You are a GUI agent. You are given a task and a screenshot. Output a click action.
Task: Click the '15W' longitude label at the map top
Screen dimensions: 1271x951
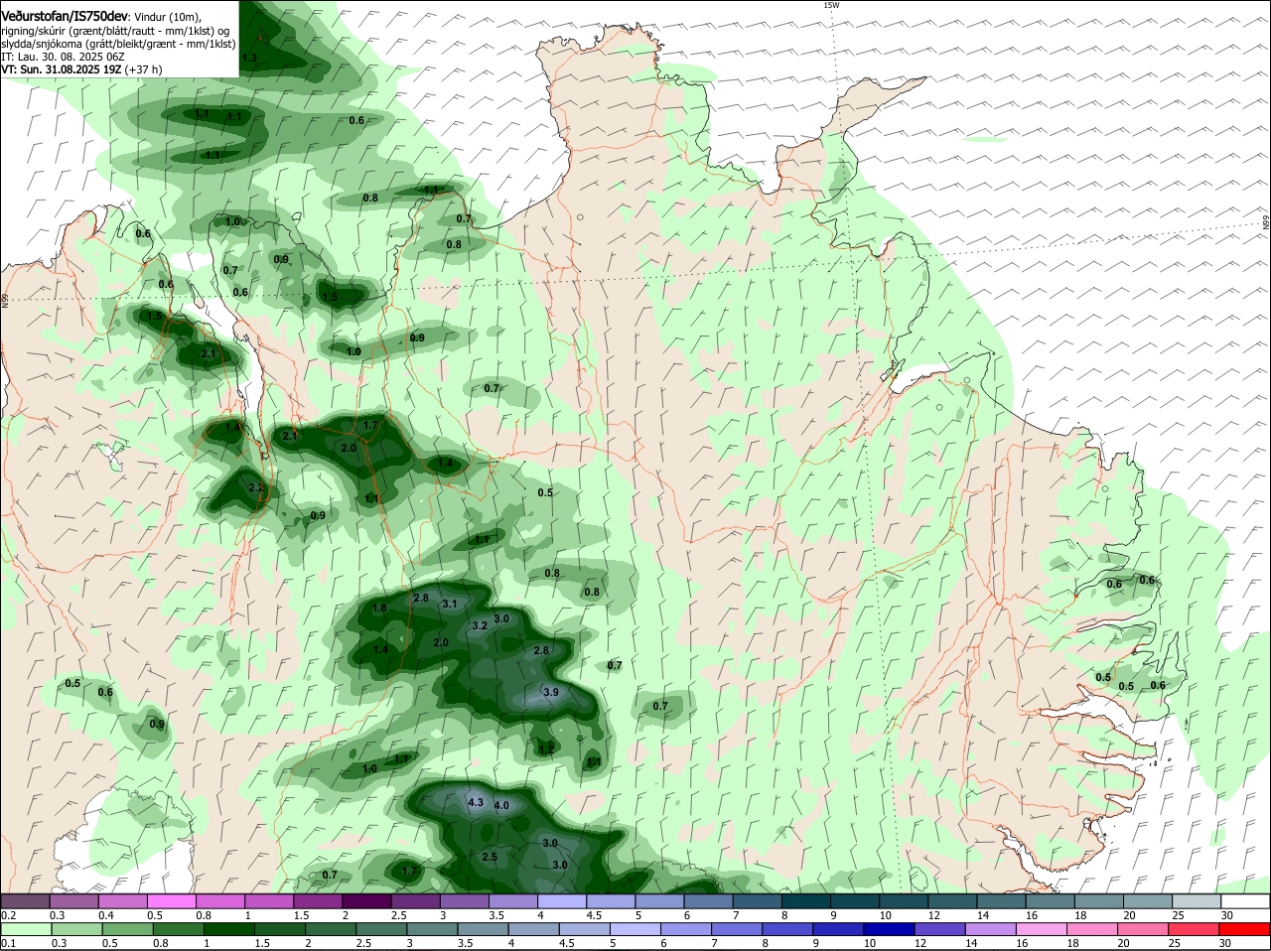pos(831,5)
